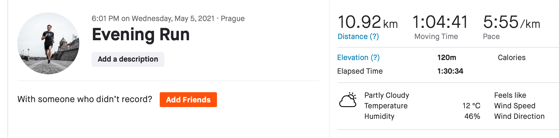Image resolution: width=559 pixels, height=138 pixels.
Task: Click the Pace label
Action: tap(491, 37)
